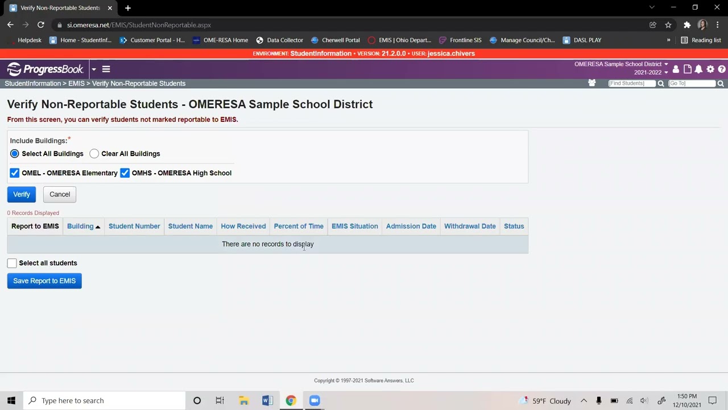
Task: Open the document reports icon in header
Action: point(688,69)
